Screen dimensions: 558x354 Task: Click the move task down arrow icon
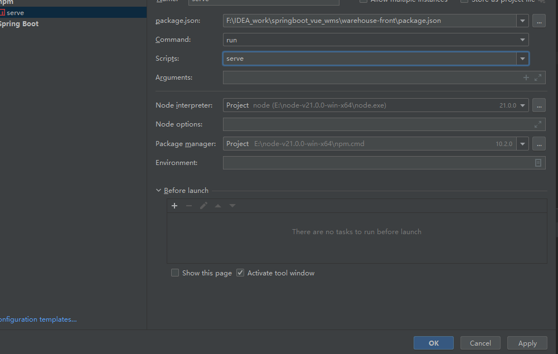tap(232, 206)
